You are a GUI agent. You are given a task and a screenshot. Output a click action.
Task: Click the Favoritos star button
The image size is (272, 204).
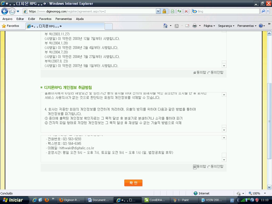pos(10,26)
